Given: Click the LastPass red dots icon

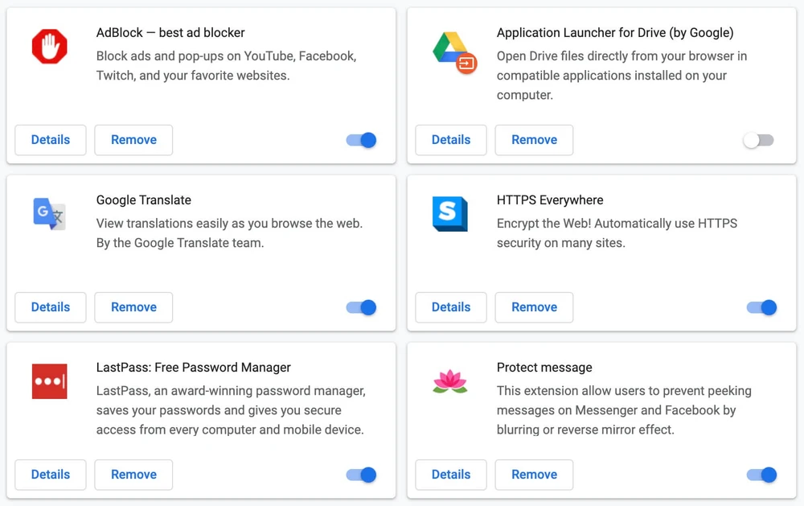Looking at the screenshot, I should point(49,381).
